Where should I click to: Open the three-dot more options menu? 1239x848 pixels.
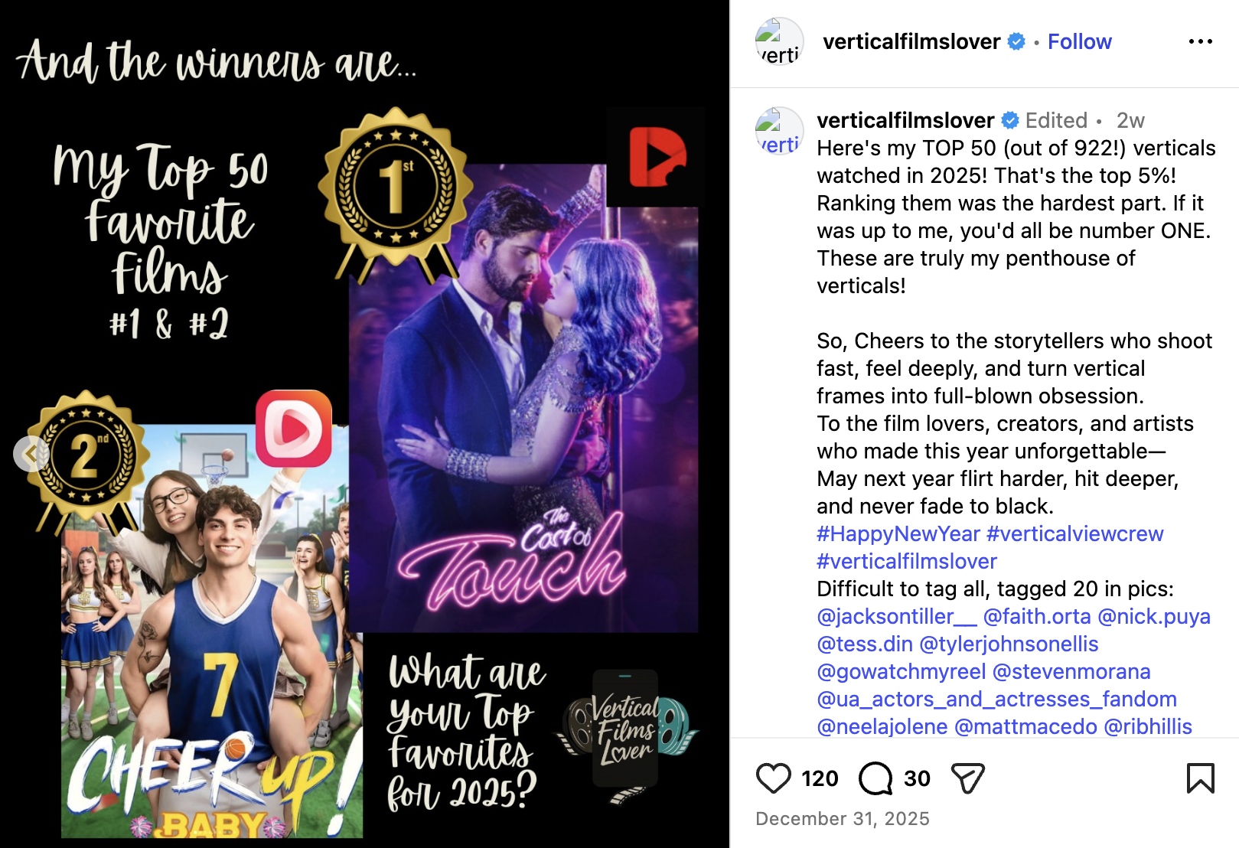click(x=1200, y=41)
